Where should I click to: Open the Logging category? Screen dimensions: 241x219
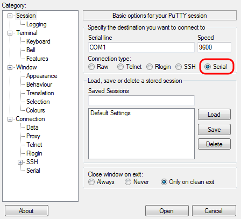click(37, 24)
